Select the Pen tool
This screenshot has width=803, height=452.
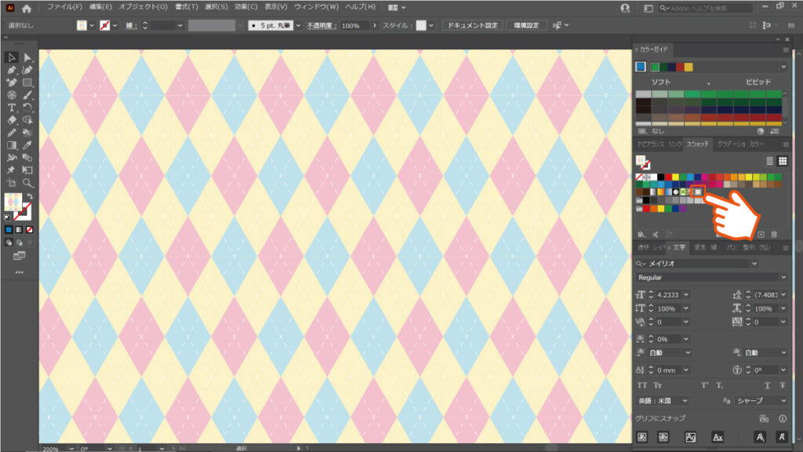pos(11,70)
